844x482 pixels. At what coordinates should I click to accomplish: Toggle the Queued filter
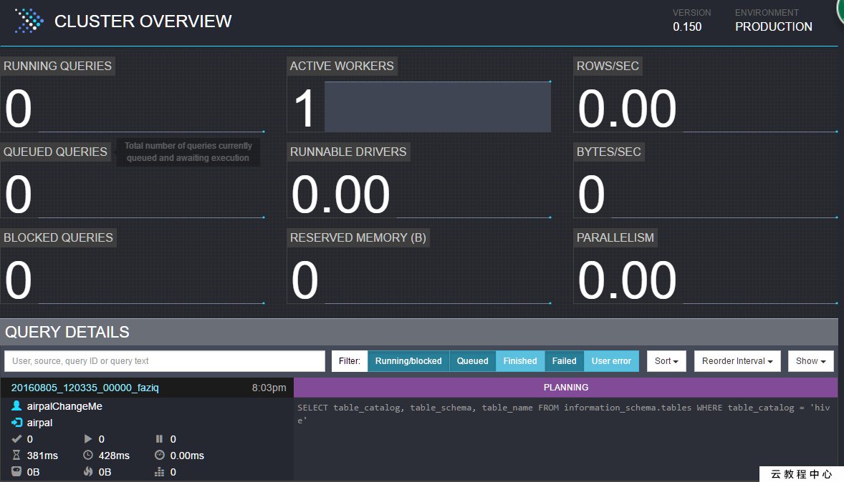click(x=473, y=361)
